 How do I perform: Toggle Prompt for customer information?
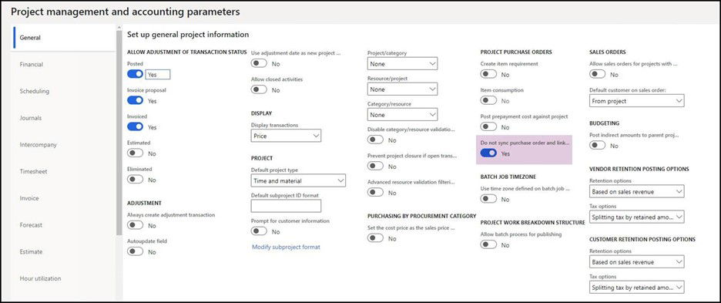[259, 231]
